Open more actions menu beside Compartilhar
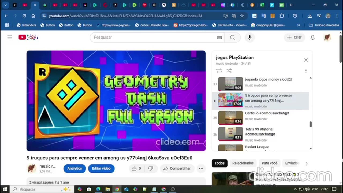This screenshot has width=343, height=193. tap(201, 168)
